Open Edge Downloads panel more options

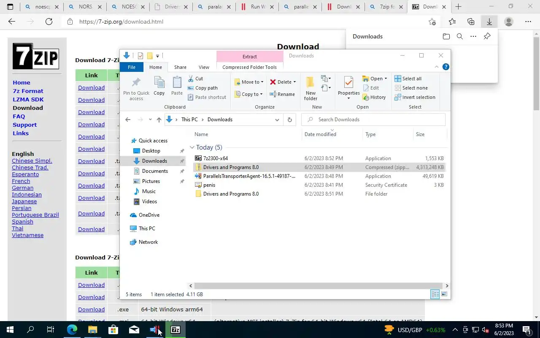(473, 36)
